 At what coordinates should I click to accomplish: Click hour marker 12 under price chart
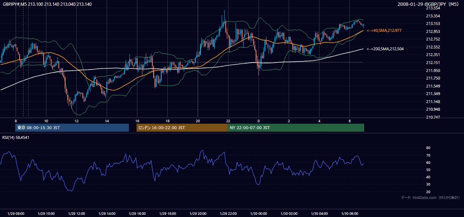[x=76, y=121]
